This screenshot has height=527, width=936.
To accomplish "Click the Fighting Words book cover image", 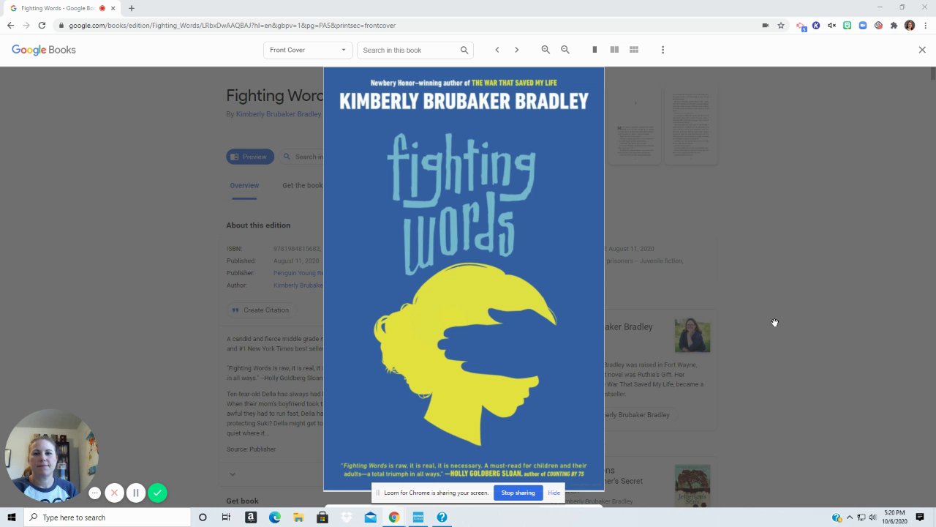I will click(464, 279).
